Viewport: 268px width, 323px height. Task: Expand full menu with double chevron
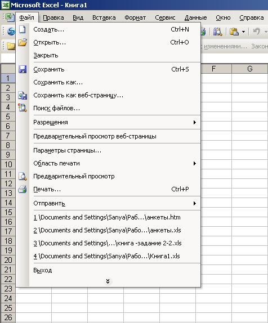(108, 281)
